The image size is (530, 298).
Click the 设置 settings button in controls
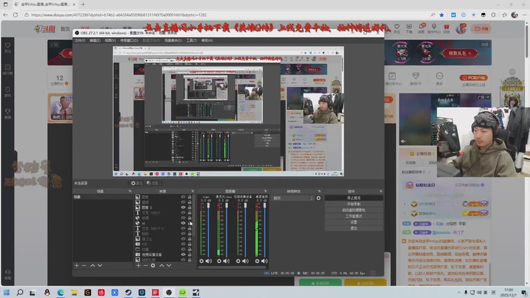click(354, 223)
